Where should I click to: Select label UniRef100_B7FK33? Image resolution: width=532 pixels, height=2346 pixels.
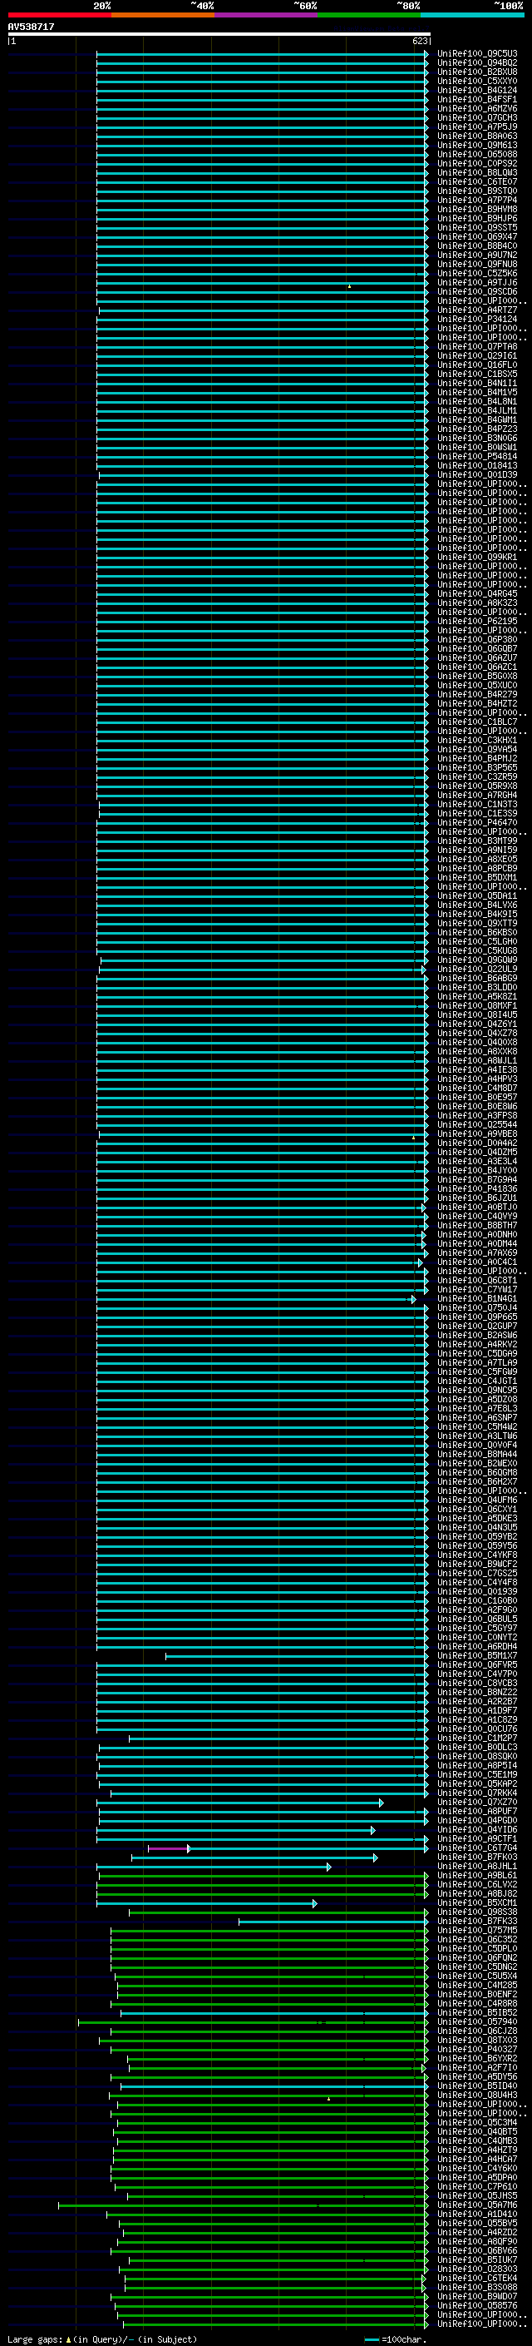(476, 1922)
